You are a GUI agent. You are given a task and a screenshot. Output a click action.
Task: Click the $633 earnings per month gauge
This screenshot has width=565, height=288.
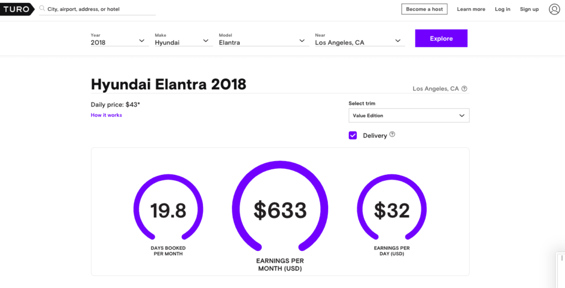pos(280,206)
